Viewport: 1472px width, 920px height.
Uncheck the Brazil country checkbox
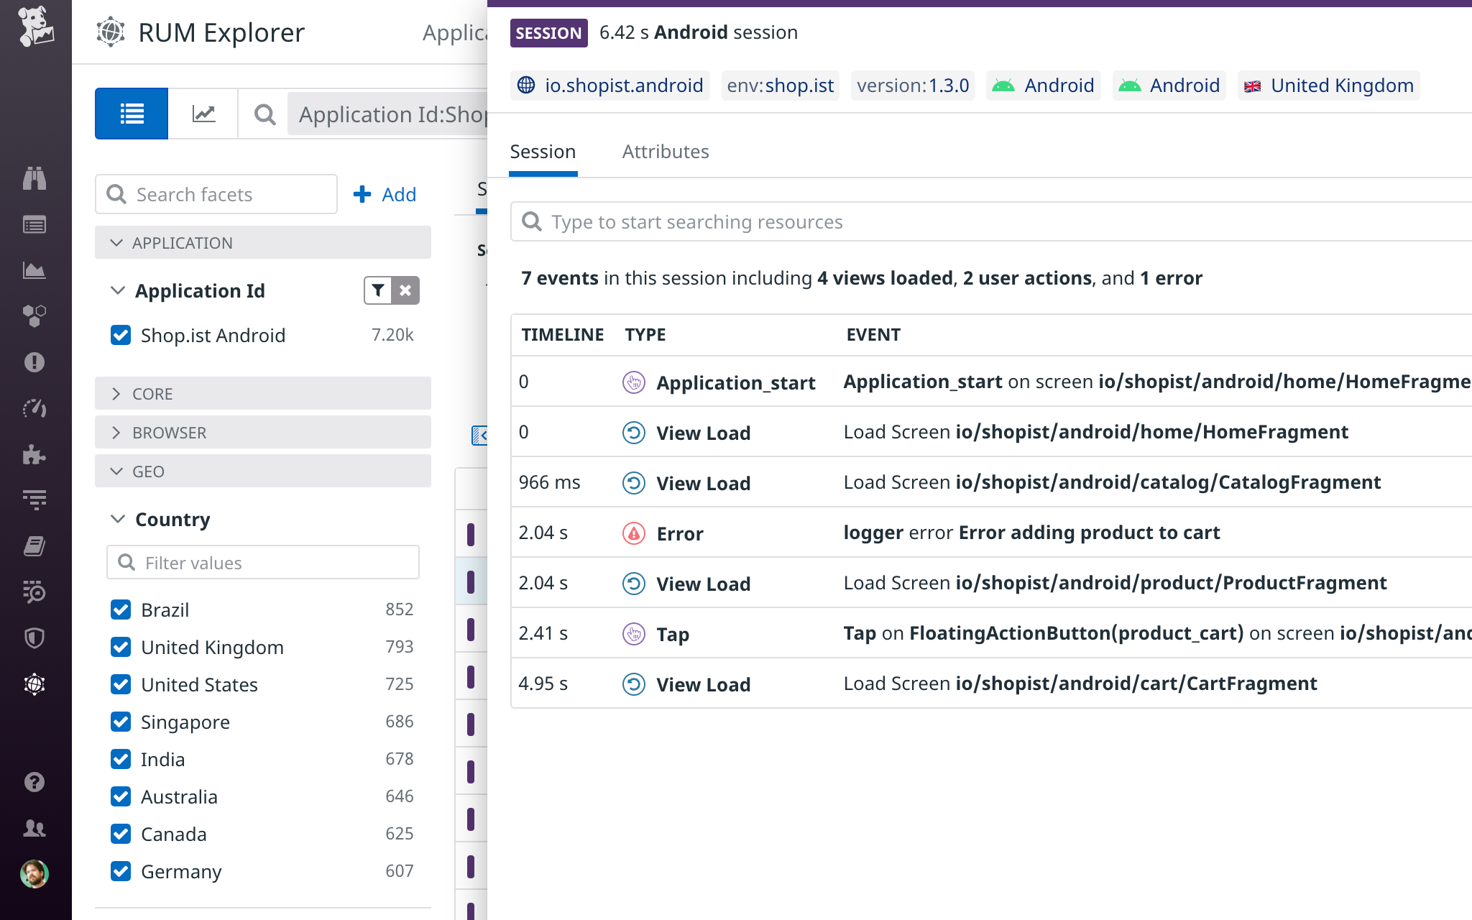coord(121,609)
